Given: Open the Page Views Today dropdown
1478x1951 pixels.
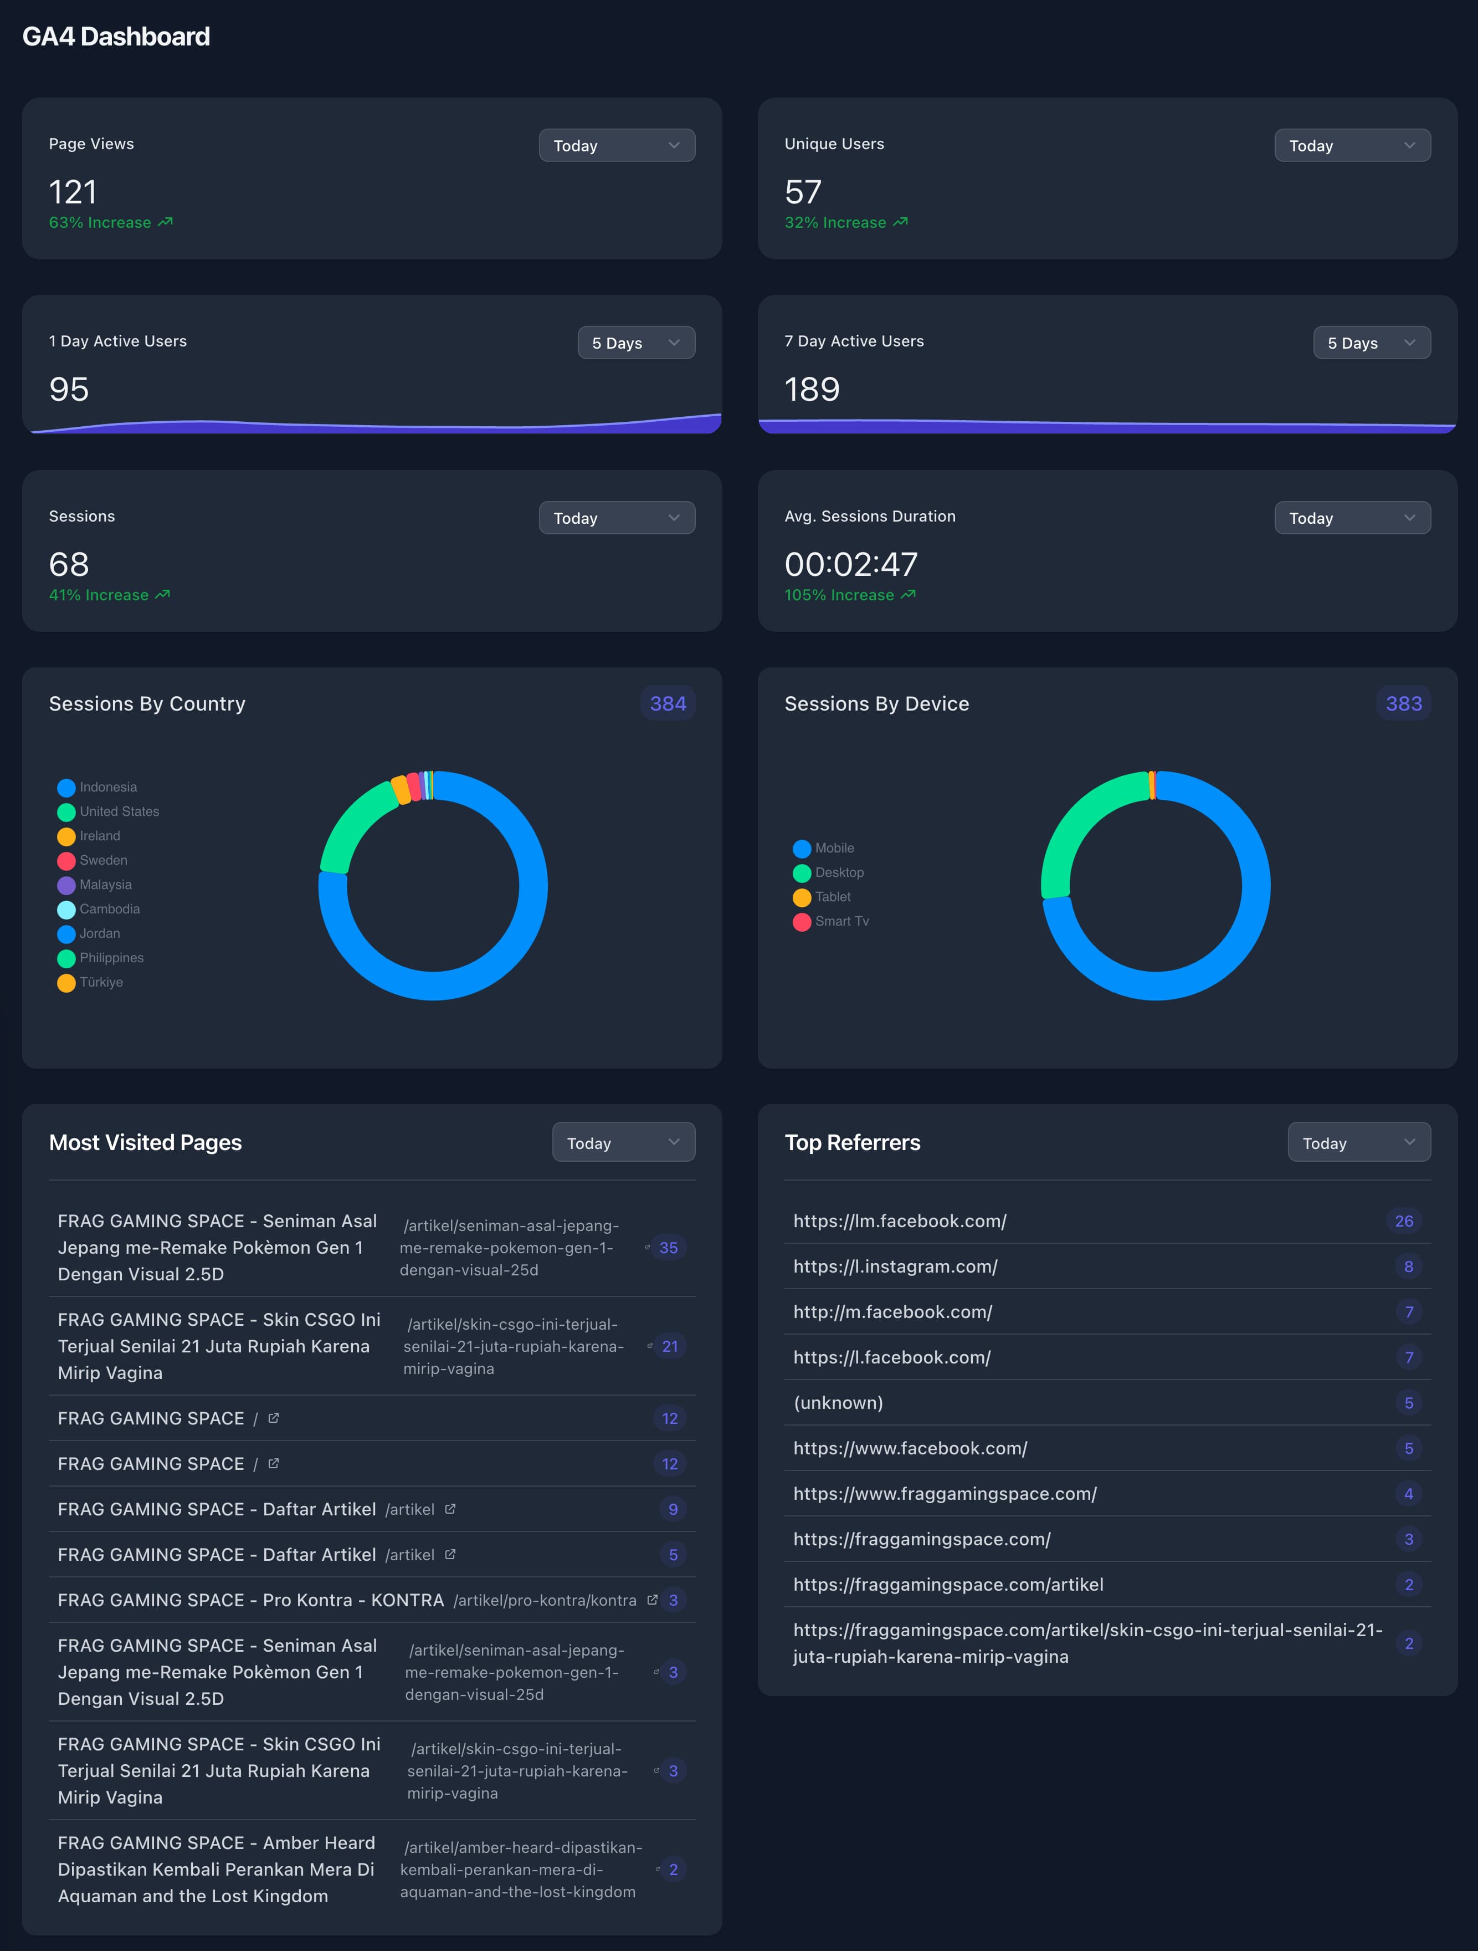Looking at the screenshot, I should [x=616, y=146].
